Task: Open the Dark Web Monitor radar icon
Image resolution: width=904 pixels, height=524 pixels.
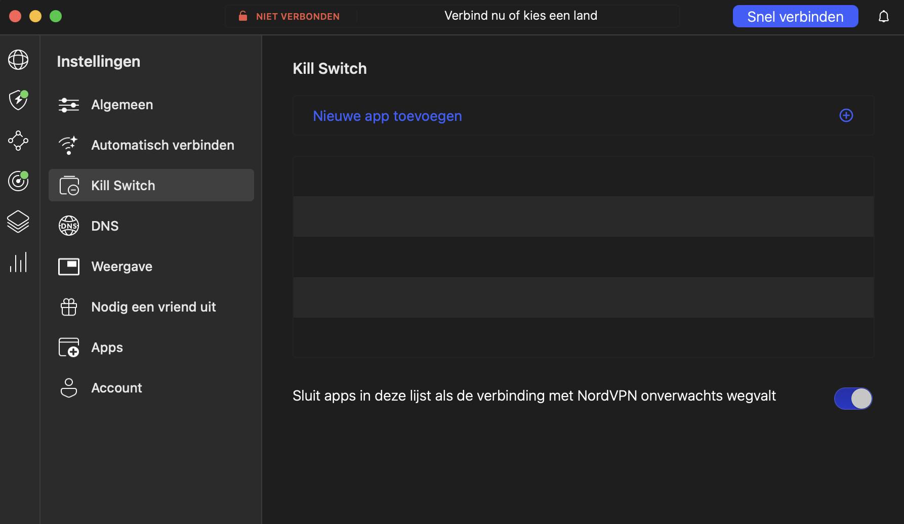Action: (18, 181)
